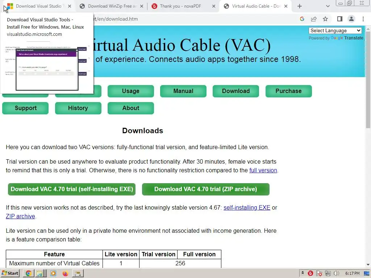The width and height of the screenshot is (371, 278).
Task: Open the Select Language dropdown
Action: pos(335,30)
